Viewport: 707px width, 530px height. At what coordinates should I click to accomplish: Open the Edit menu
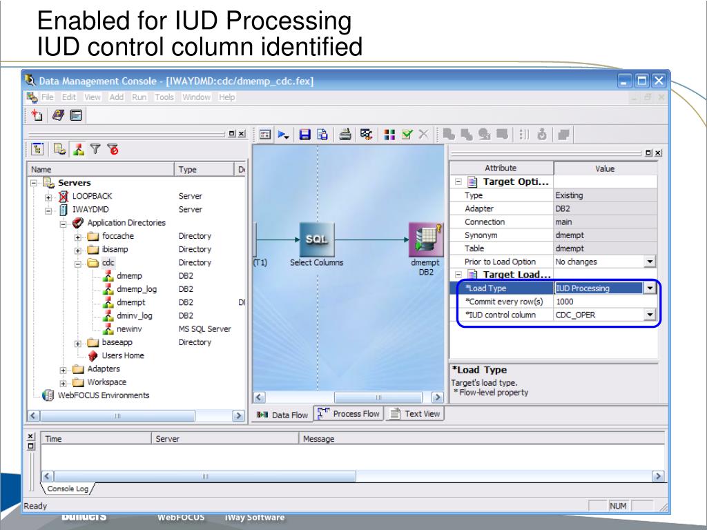pyautogui.click(x=69, y=97)
